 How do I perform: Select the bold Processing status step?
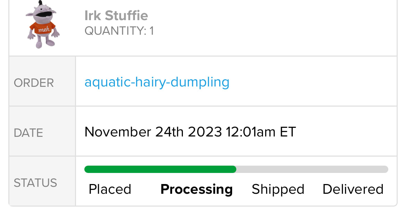[196, 189]
